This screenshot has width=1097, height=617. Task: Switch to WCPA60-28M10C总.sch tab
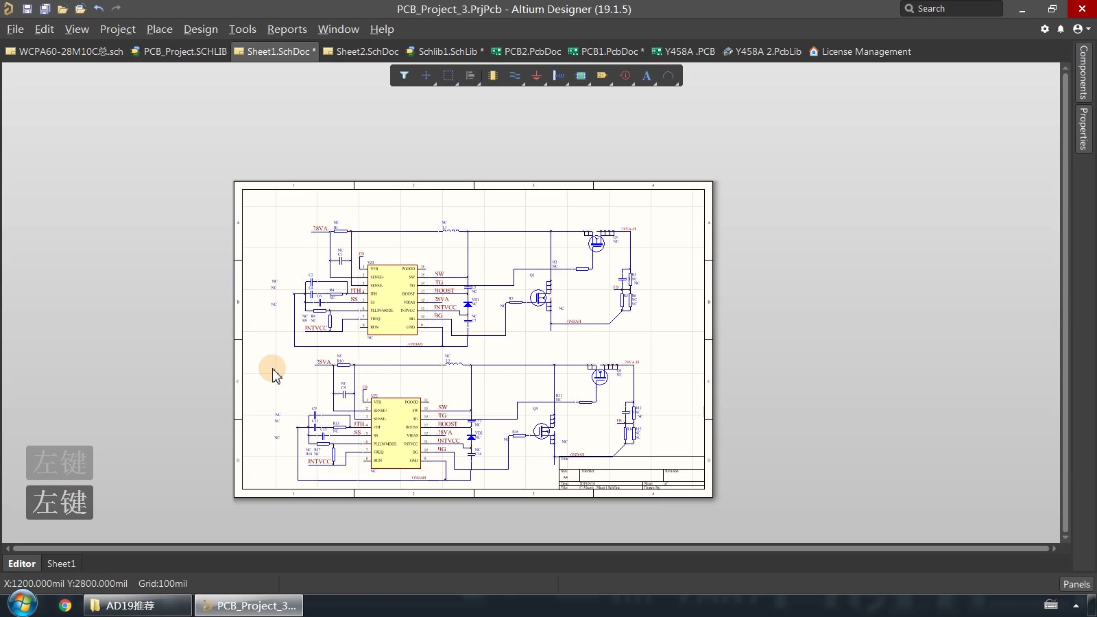pos(64,51)
